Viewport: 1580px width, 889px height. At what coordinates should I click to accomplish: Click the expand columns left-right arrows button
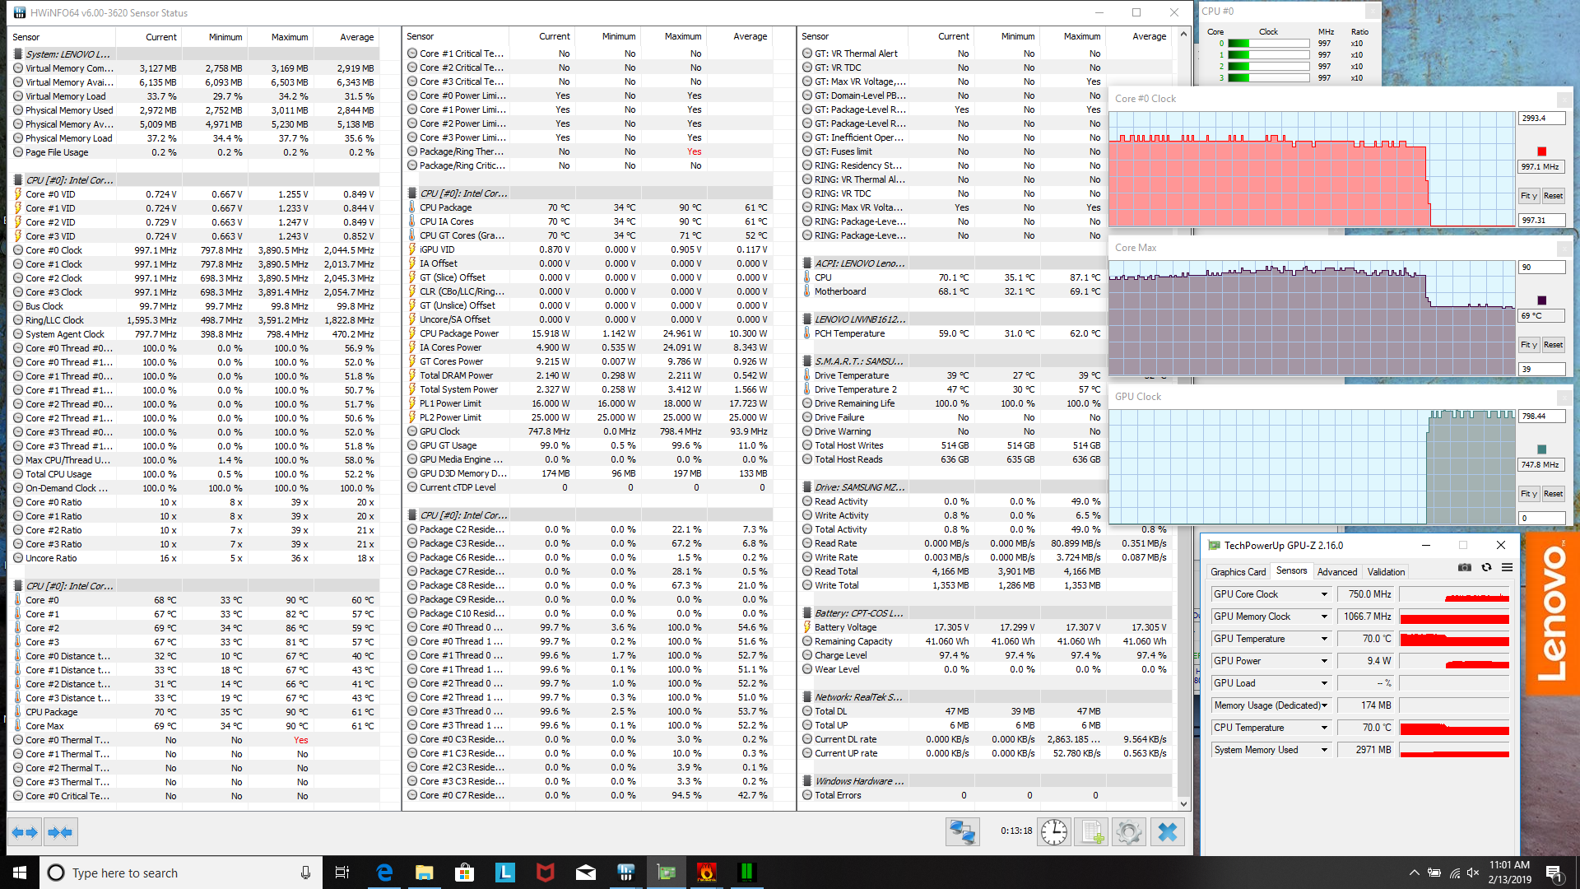pyautogui.click(x=25, y=832)
